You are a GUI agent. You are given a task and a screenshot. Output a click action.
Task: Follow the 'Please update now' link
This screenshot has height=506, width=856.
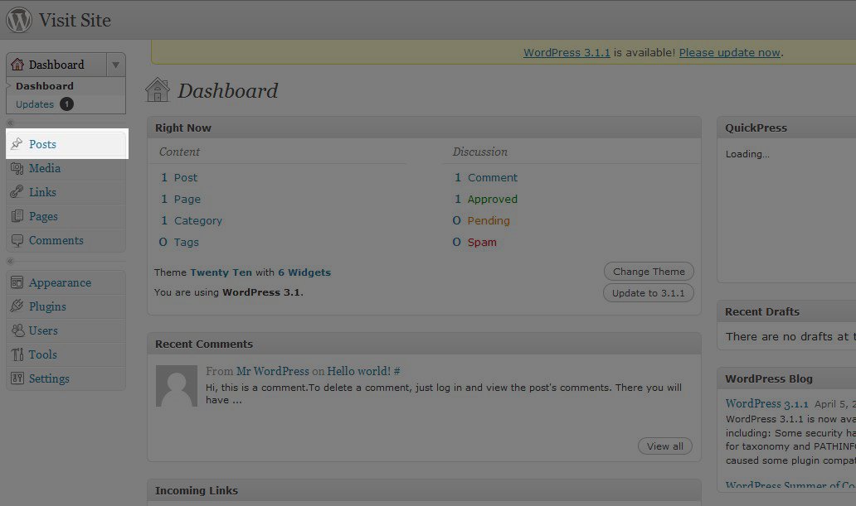(729, 52)
